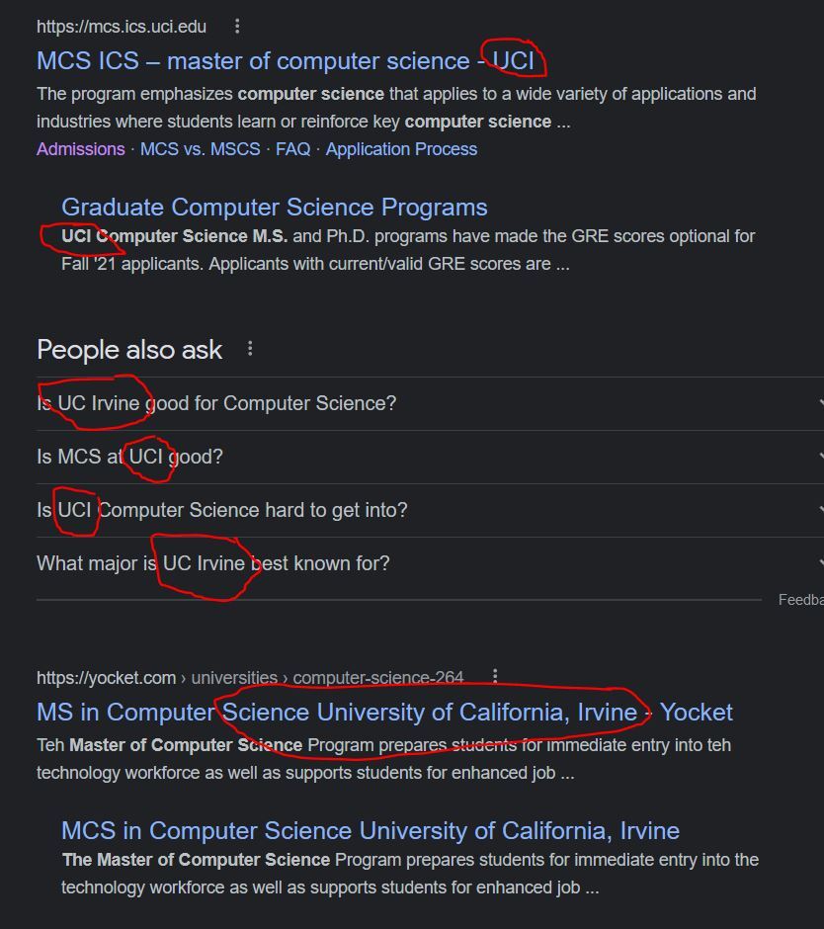This screenshot has width=824, height=929.
Task: Click the Admissions sitelink
Action: [81, 149]
